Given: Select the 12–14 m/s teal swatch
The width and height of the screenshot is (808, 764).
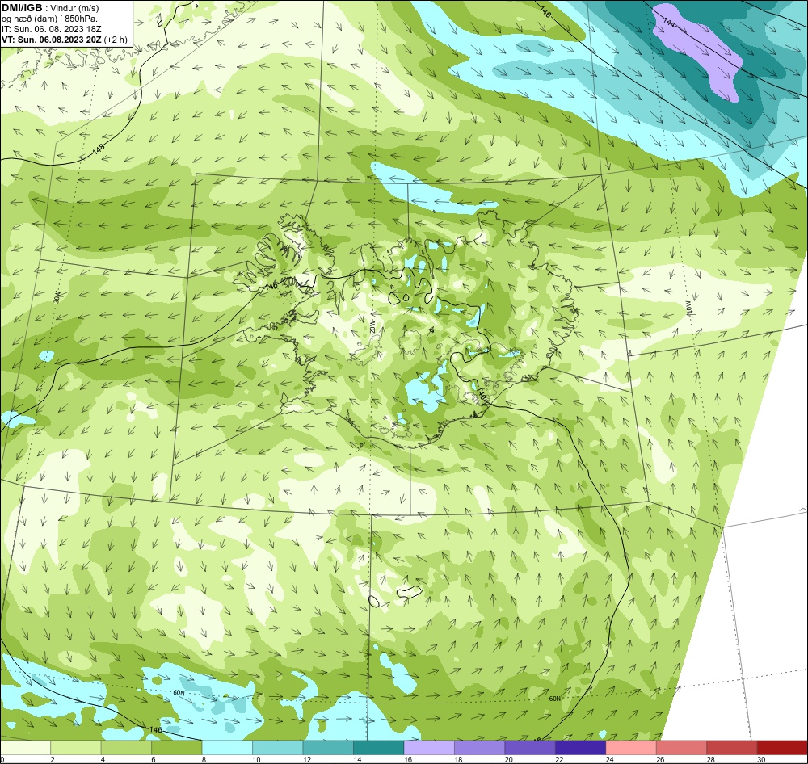Looking at the screenshot, I should pos(328,748).
